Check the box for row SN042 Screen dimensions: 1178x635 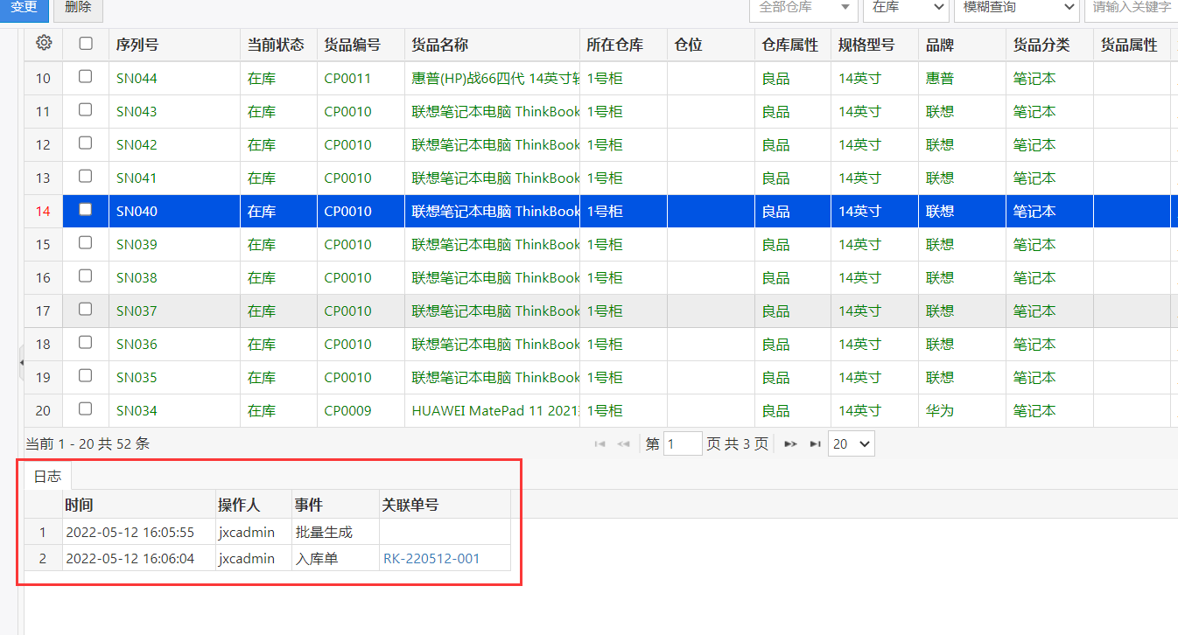pos(86,143)
